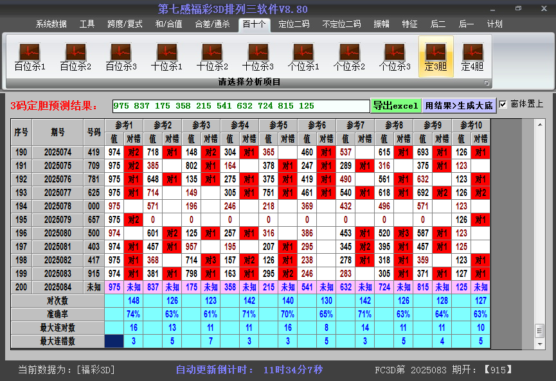The image size is (556, 381).
Task: Click the table scrollbar up arrow
Action: tap(540, 125)
